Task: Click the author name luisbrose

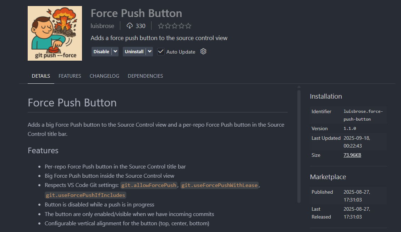Action: (102, 26)
